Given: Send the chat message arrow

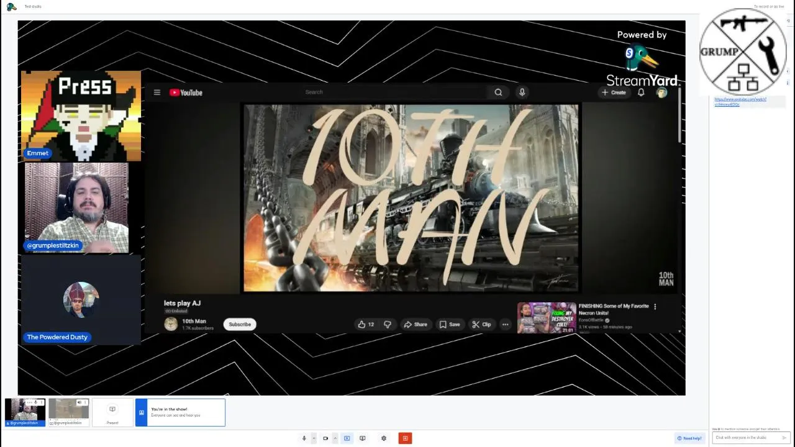Looking at the screenshot, I should click(x=784, y=438).
